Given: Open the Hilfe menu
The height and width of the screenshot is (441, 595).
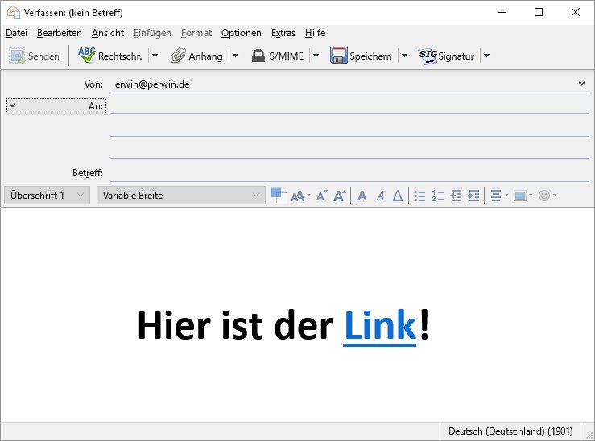Looking at the screenshot, I should point(315,33).
